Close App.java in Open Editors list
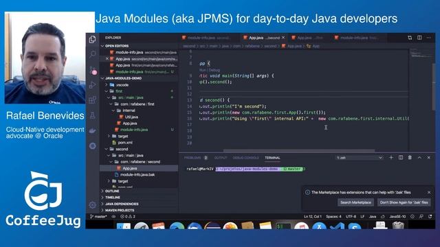This screenshot has width=440, height=247. (x=107, y=59)
